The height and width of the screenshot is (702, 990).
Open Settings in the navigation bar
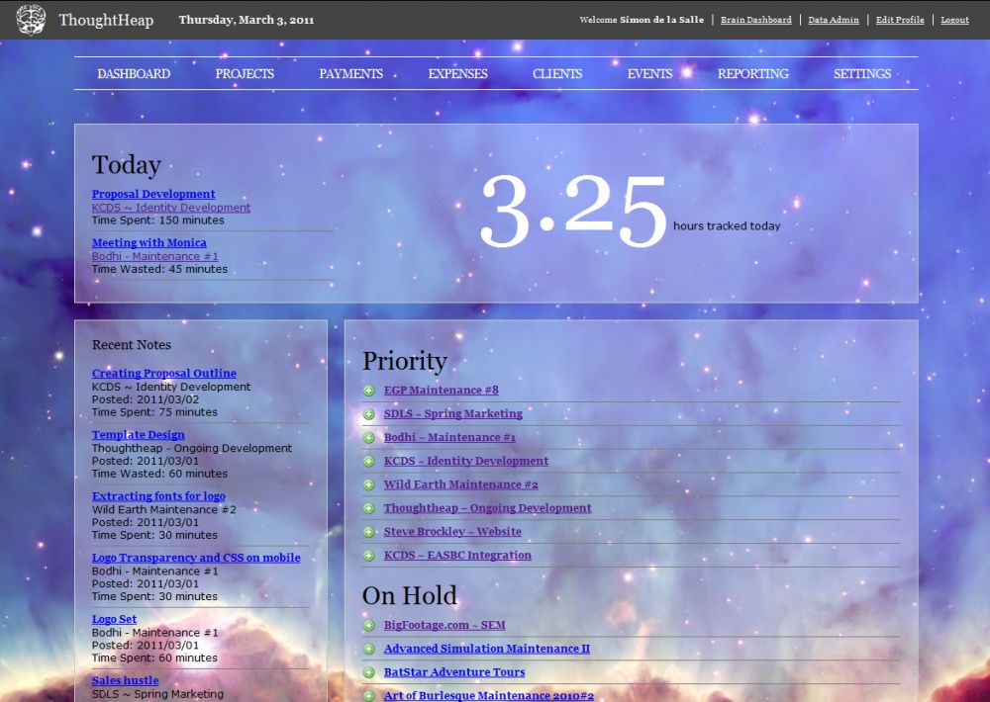click(x=862, y=74)
